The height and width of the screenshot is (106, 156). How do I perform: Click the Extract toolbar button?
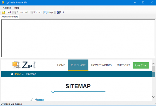(36, 12)
